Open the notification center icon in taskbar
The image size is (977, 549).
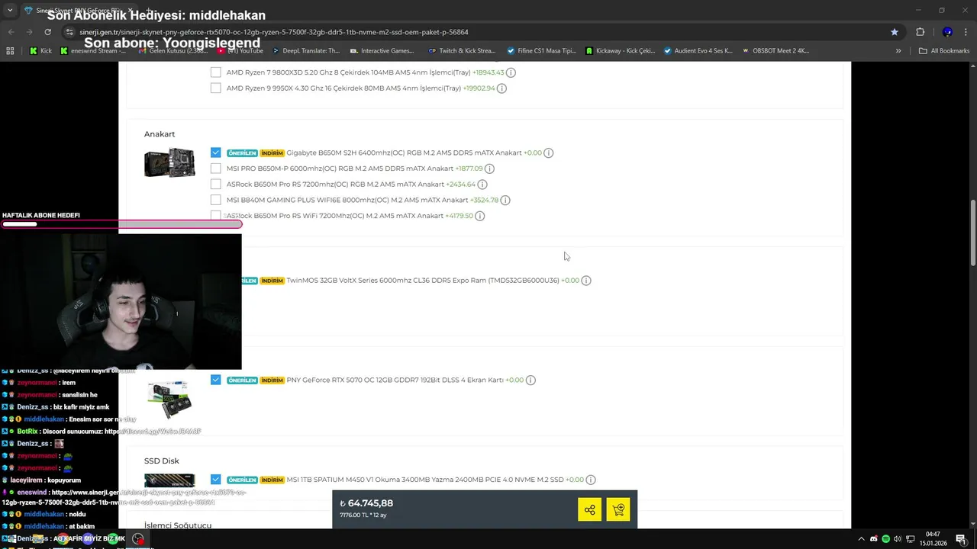960,539
